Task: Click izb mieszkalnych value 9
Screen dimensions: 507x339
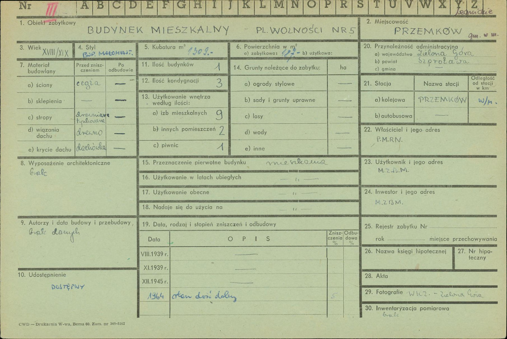Action: (x=219, y=114)
